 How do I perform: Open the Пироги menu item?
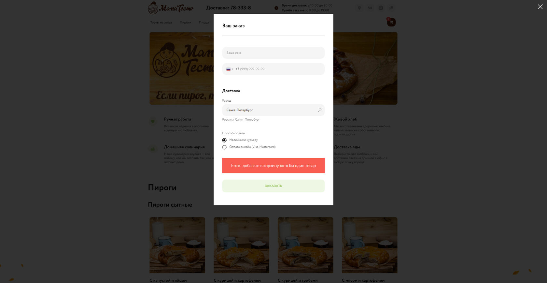[186, 22]
